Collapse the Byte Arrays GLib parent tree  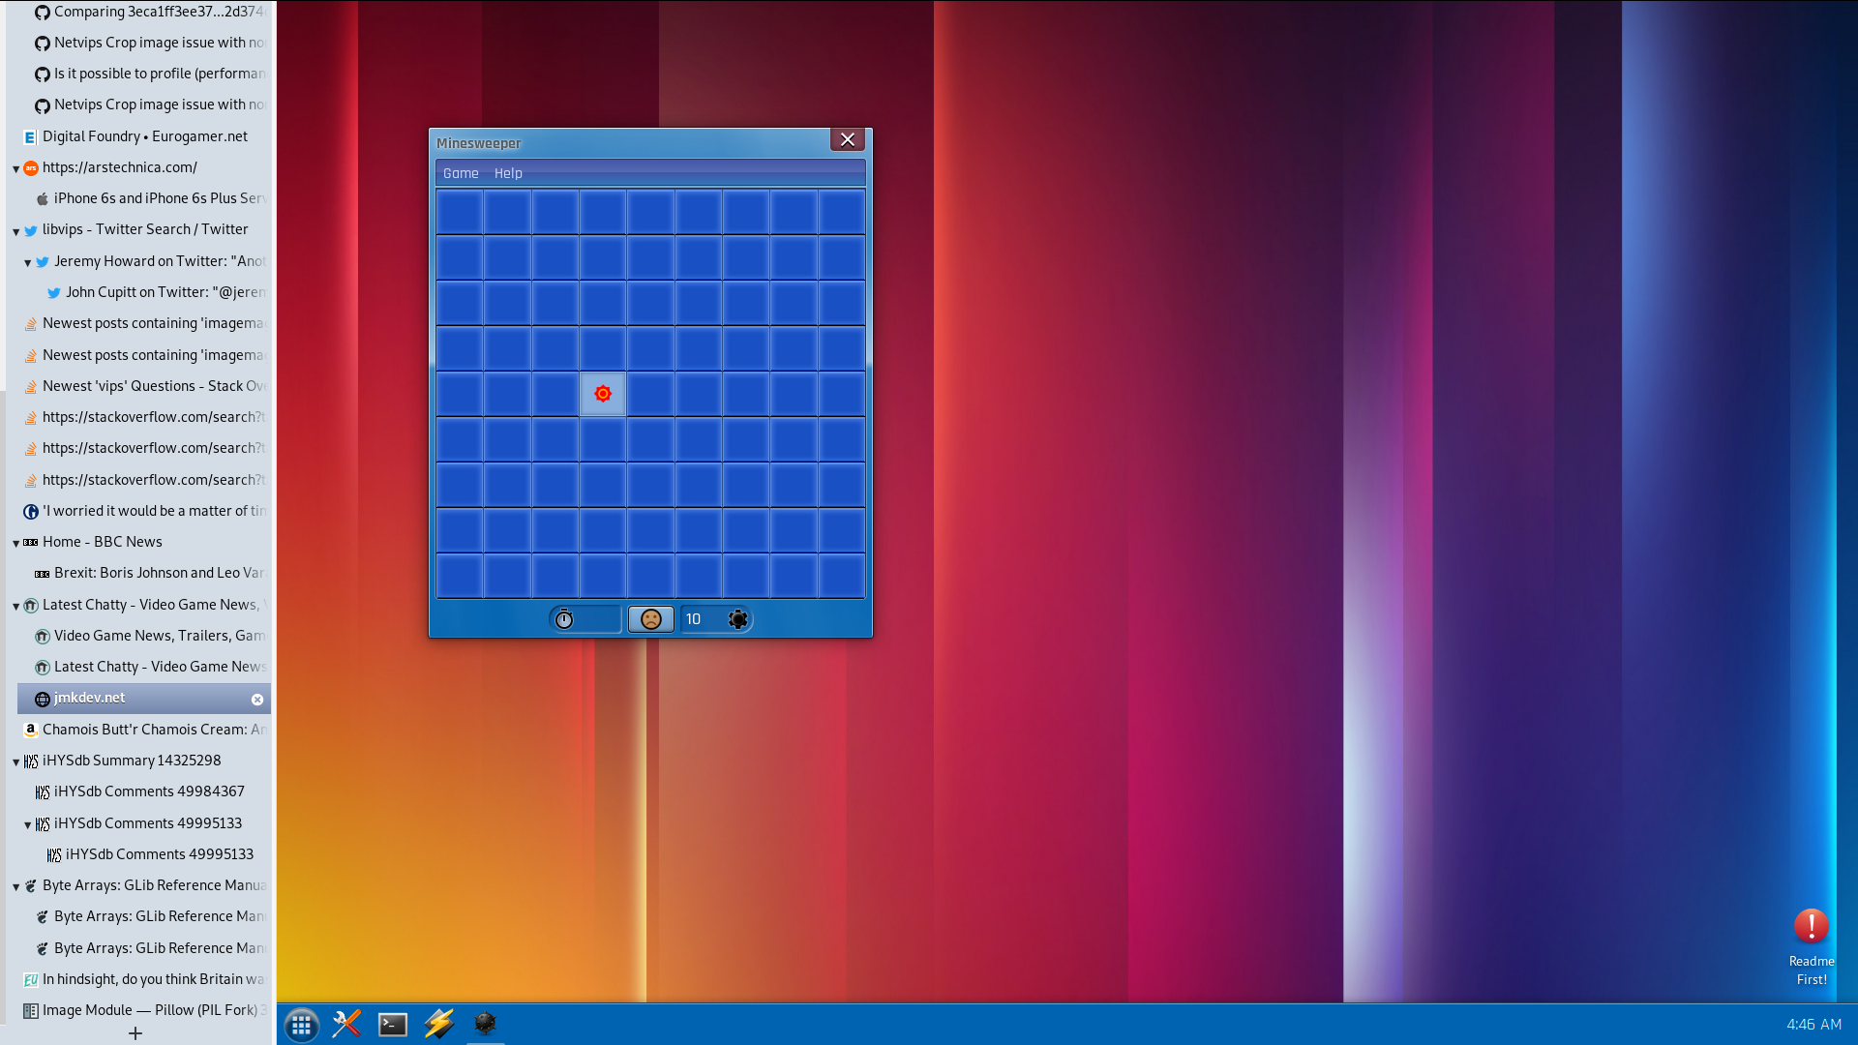coord(16,886)
